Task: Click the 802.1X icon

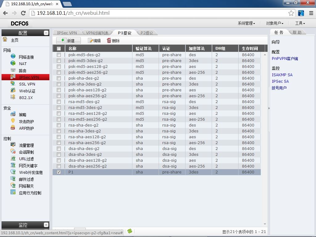Action: [x=13, y=97]
